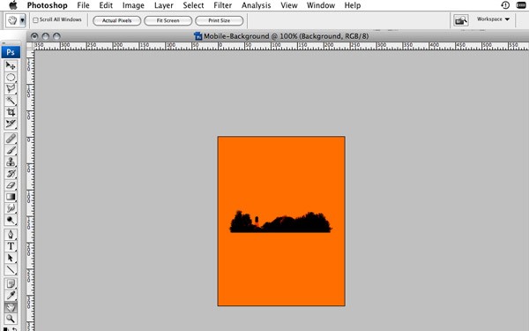529x331 pixels.
Task: Click the Fit Screen button
Action: click(168, 20)
